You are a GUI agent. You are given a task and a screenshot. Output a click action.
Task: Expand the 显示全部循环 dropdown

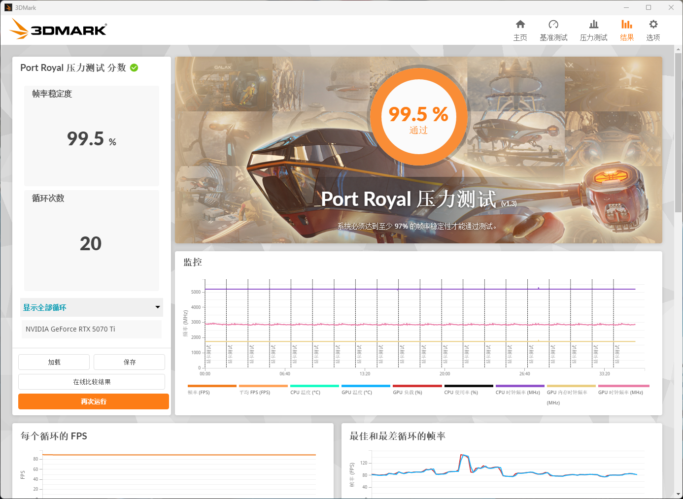point(92,307)
